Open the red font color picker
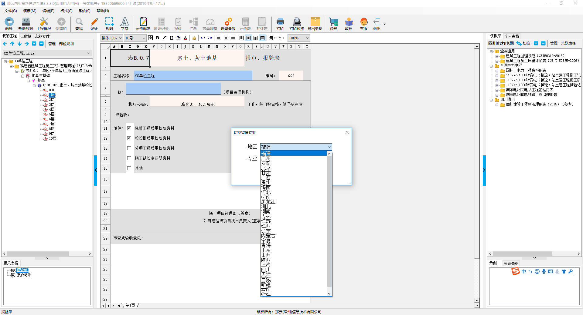Image resolution: width=583 pixels, height=315 pixels. pyautogui.click(x=185, y=38)
